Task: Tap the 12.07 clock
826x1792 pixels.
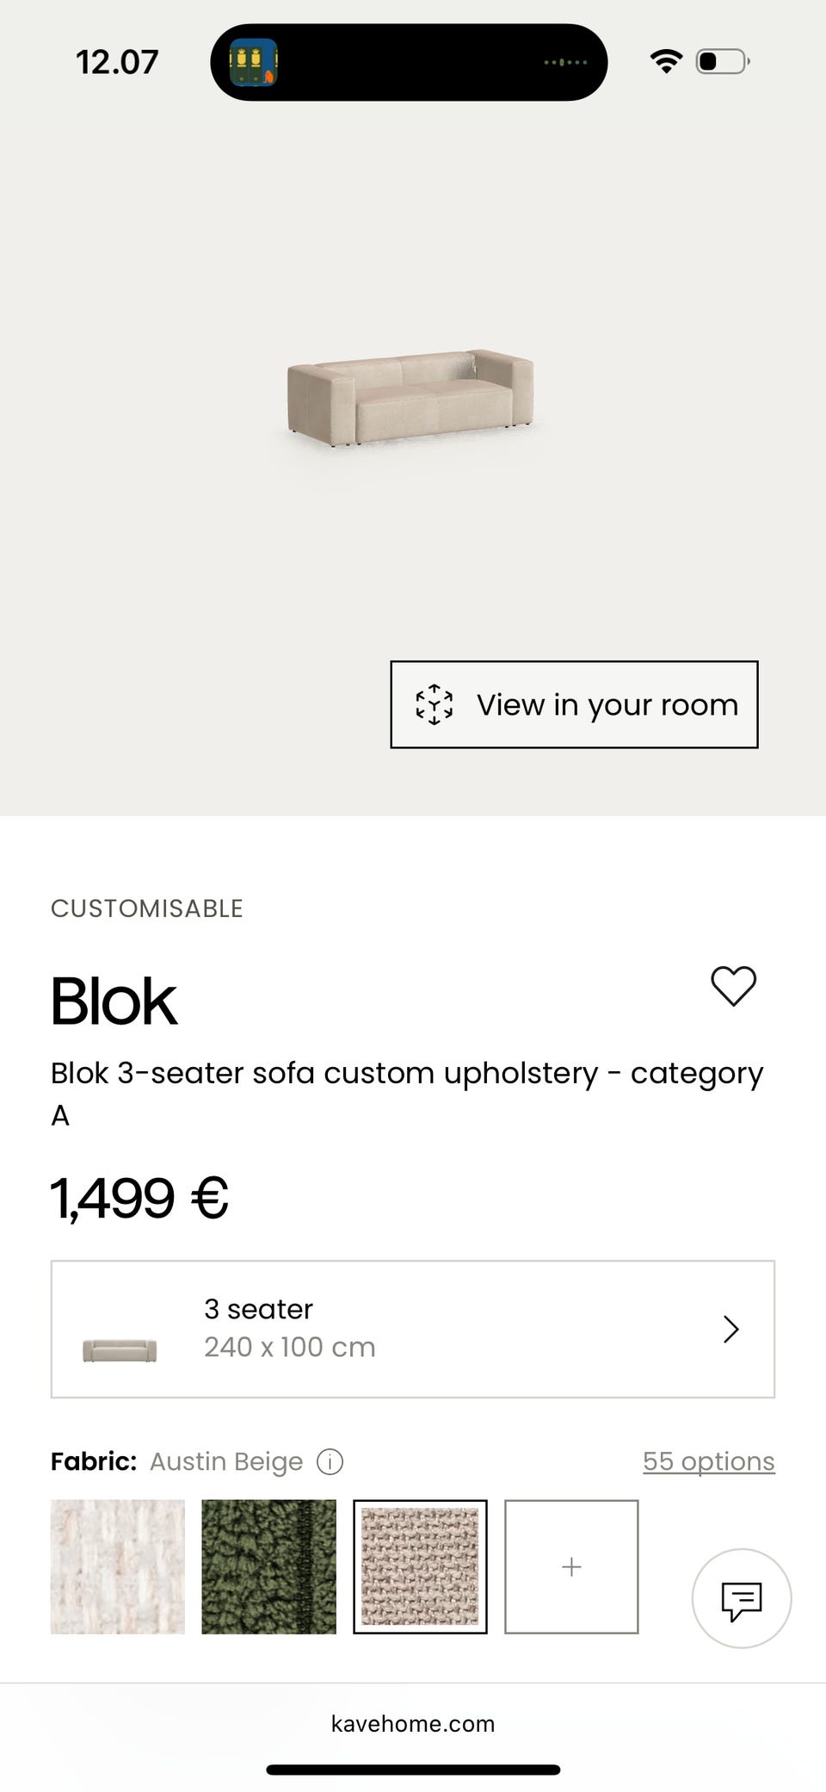Action: click(x=117, y=62)
